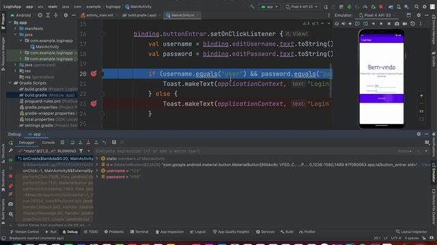This screenshot has width=437, height=245.
Task: Click the Make Project hammer icon
Action: coord(253,7)
